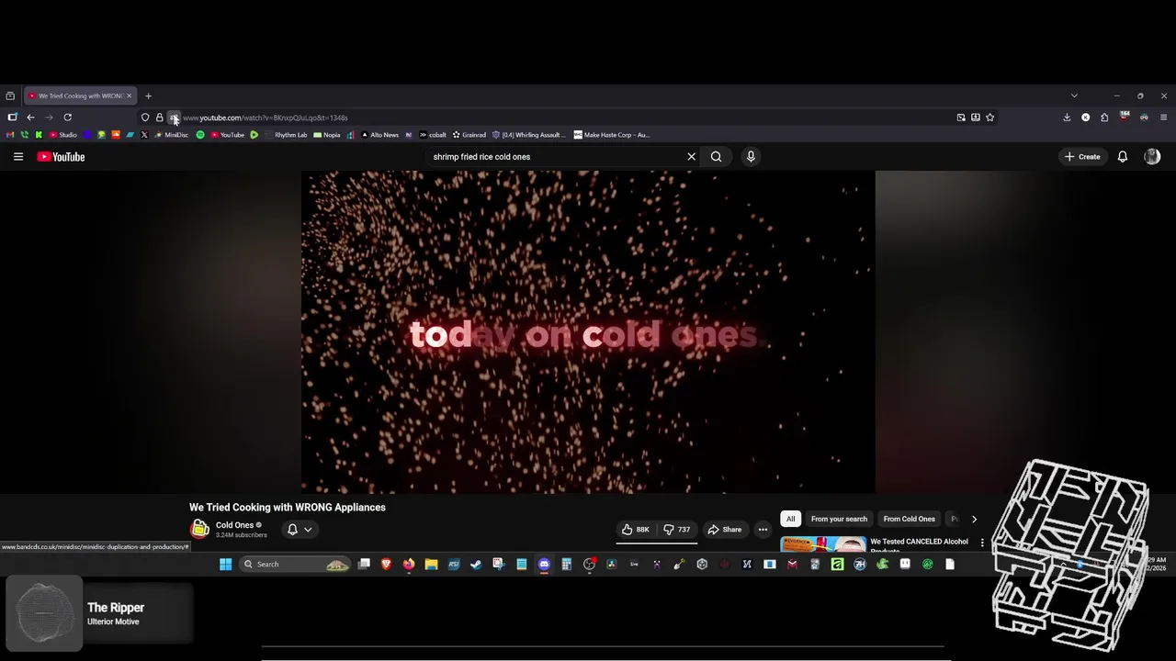
Task: Open more actions ellipsis under video
Action: point(763,530)
